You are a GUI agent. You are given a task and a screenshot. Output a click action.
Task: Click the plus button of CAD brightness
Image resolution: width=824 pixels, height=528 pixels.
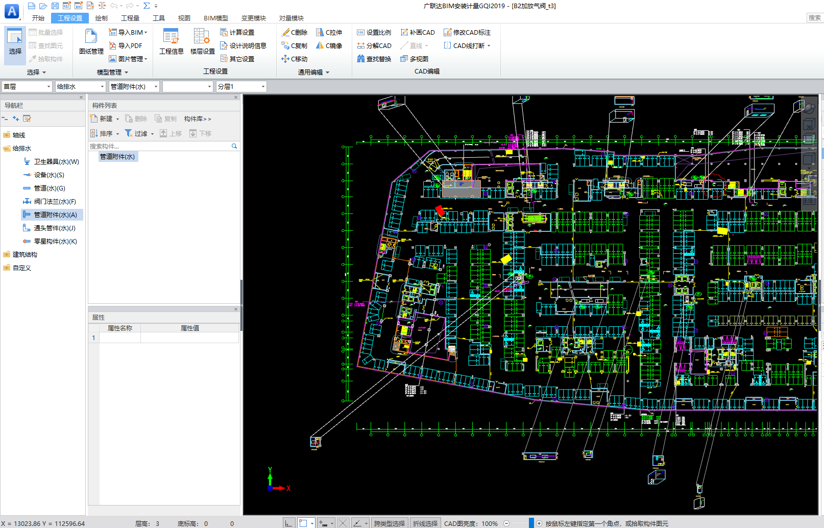coord(539,523)
